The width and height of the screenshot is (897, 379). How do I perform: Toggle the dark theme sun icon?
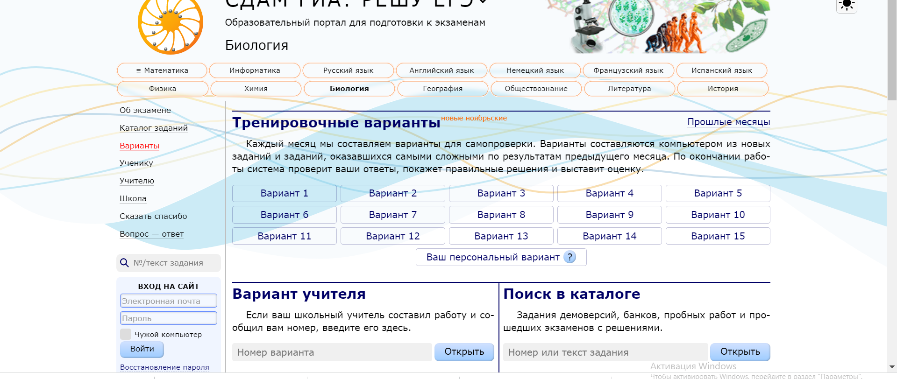[847, 5]
